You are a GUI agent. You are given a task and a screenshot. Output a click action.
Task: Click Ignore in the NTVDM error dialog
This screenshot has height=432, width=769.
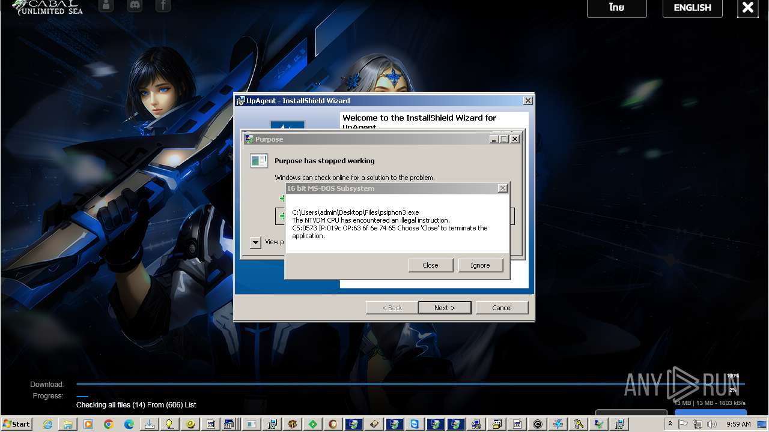point(480,265)
